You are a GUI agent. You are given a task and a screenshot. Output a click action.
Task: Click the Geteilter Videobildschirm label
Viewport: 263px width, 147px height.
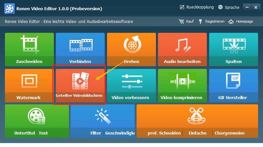tap(79, 95)
